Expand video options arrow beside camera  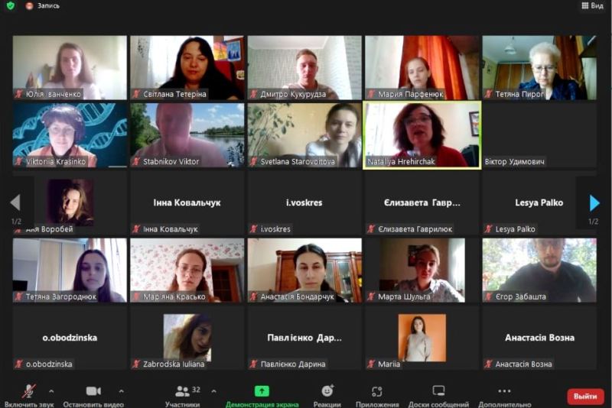(x=122, y=391)
